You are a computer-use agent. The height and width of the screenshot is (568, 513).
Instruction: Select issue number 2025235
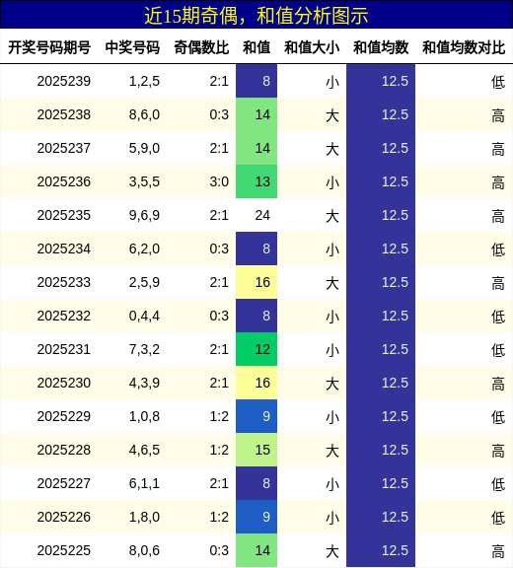point(64,215)
